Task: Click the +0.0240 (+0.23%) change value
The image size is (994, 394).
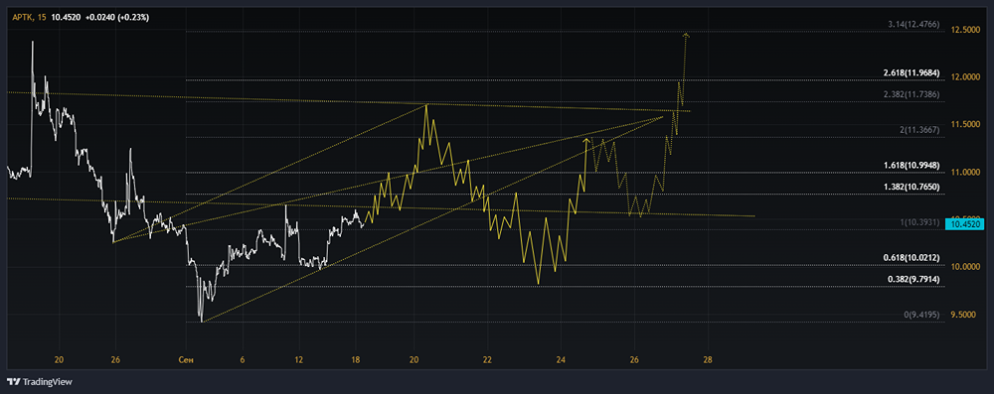Action: 116,17
